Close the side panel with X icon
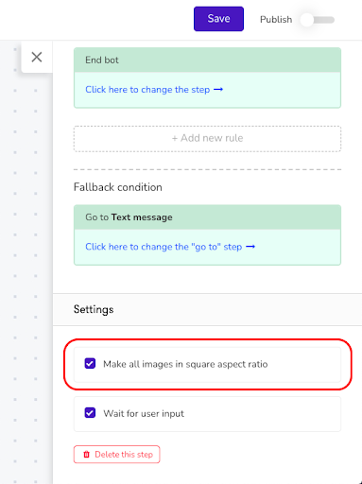This screenshot has height=484, width=362. coord(37,57)
